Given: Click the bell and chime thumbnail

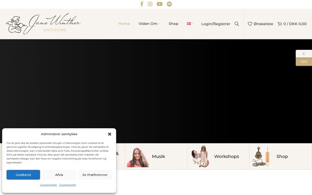Looking at the screenshot, I should click(261, 156).
